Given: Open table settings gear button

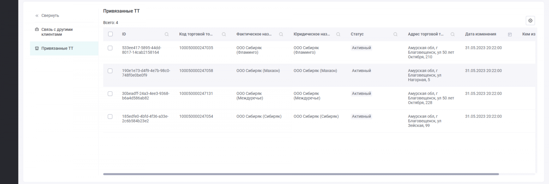Looking at the screenshot, I should (530, 21).
